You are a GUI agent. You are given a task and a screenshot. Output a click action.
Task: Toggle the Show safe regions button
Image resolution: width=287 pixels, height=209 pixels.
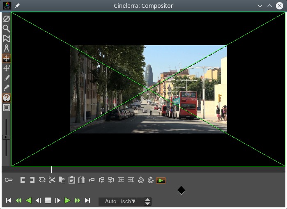click(x=6, y=108)
